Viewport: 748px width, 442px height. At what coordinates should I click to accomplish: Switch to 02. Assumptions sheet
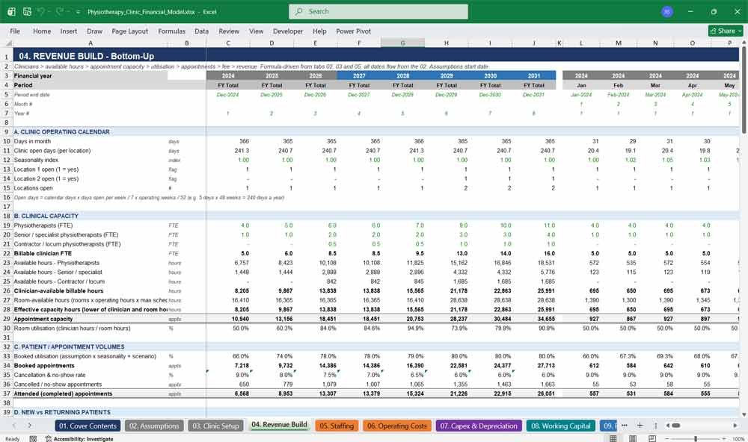click(154, 426)
